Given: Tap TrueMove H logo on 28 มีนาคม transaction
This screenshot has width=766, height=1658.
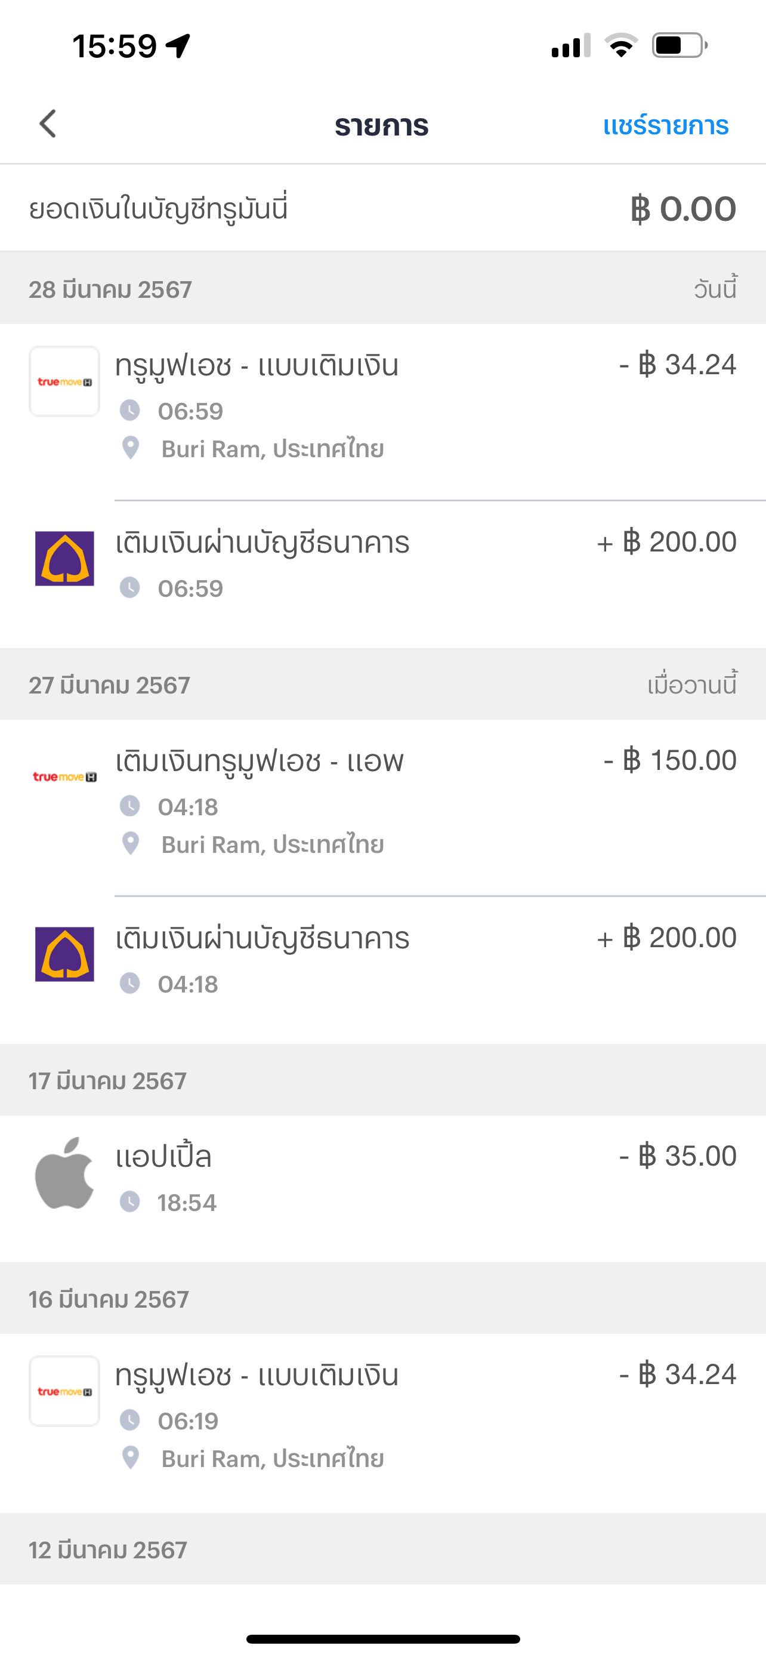Looking at the screenshot, I should 64,382.
